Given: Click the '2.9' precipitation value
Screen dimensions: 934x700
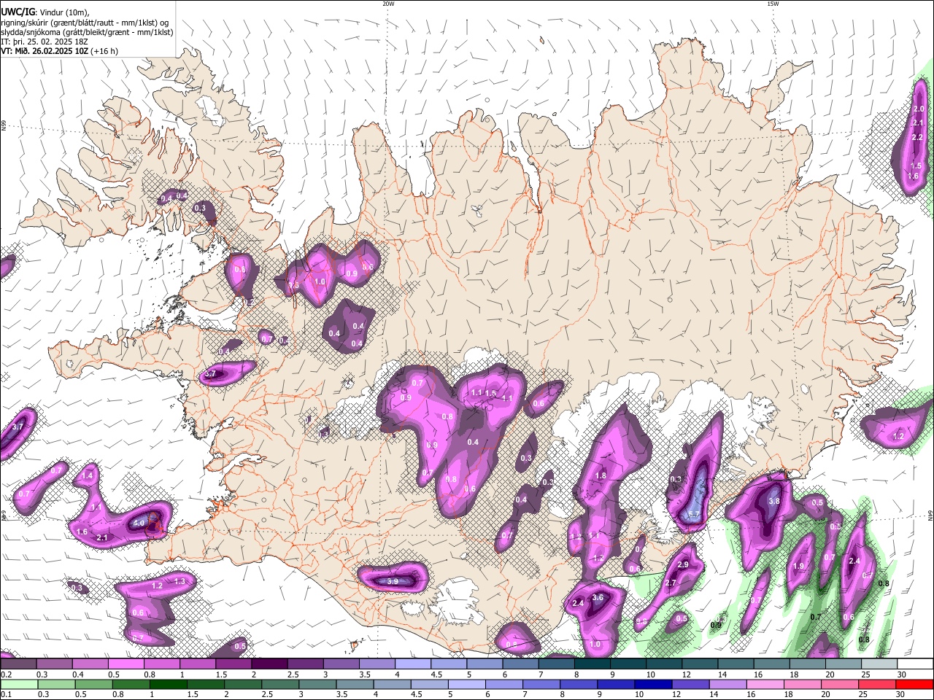Looking at the screenshot, I should [683, 565].
